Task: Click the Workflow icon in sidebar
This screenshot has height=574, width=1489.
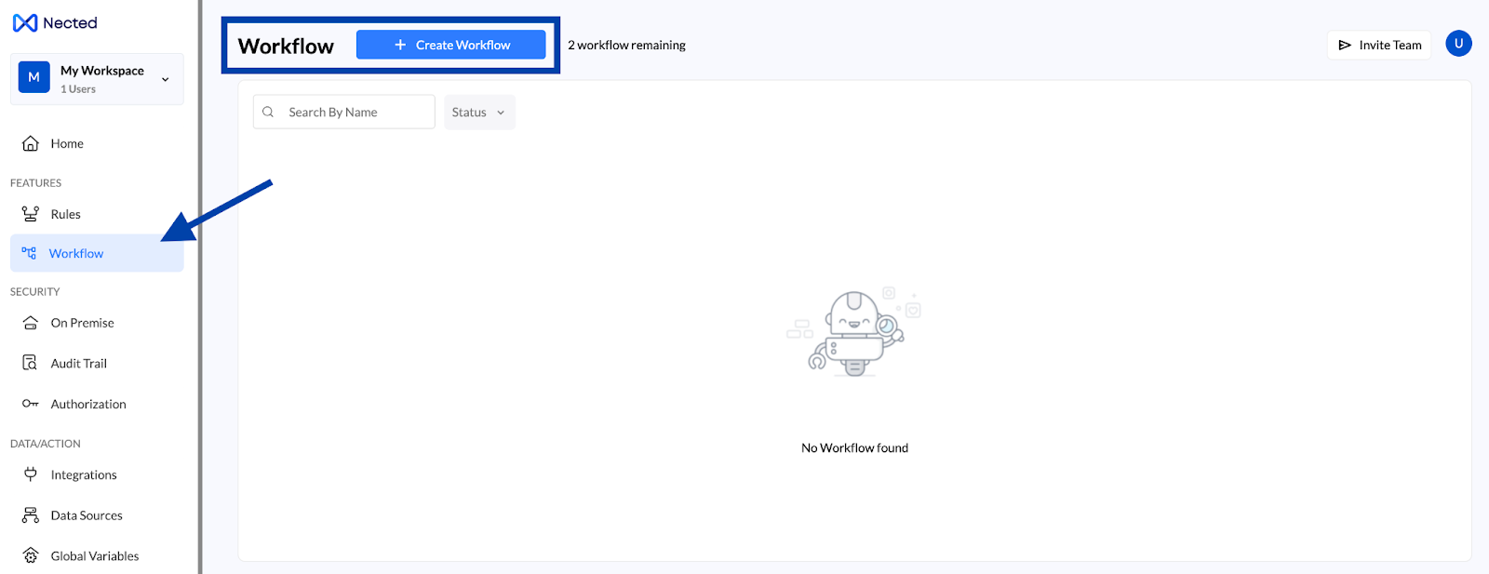Action: [x=29, y=253]
